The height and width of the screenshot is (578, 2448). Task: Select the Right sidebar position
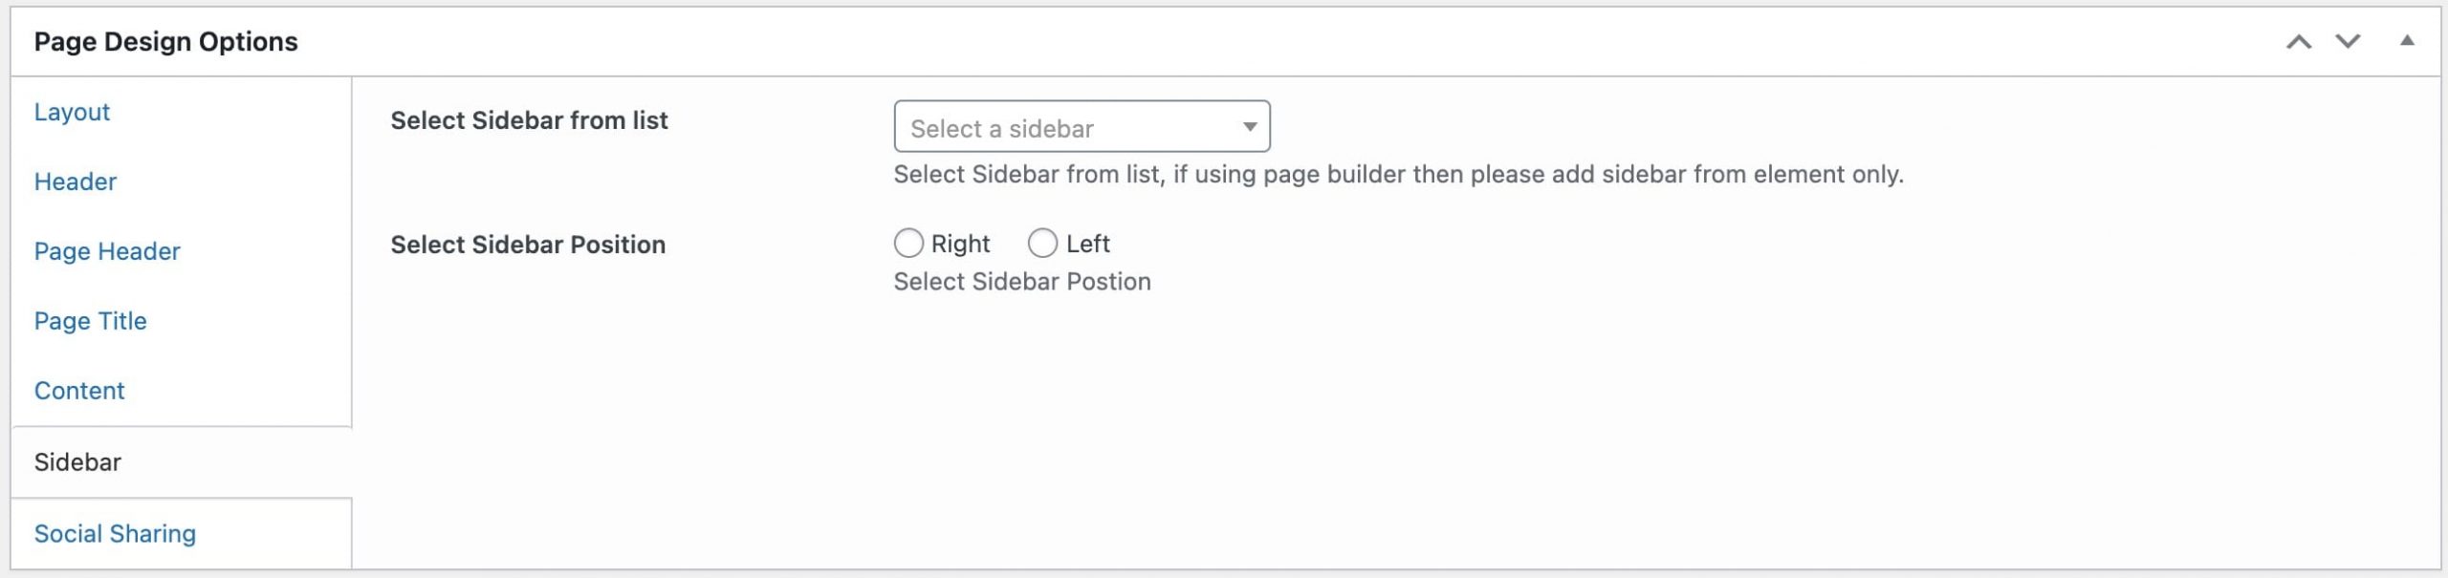tap(908, 244)
